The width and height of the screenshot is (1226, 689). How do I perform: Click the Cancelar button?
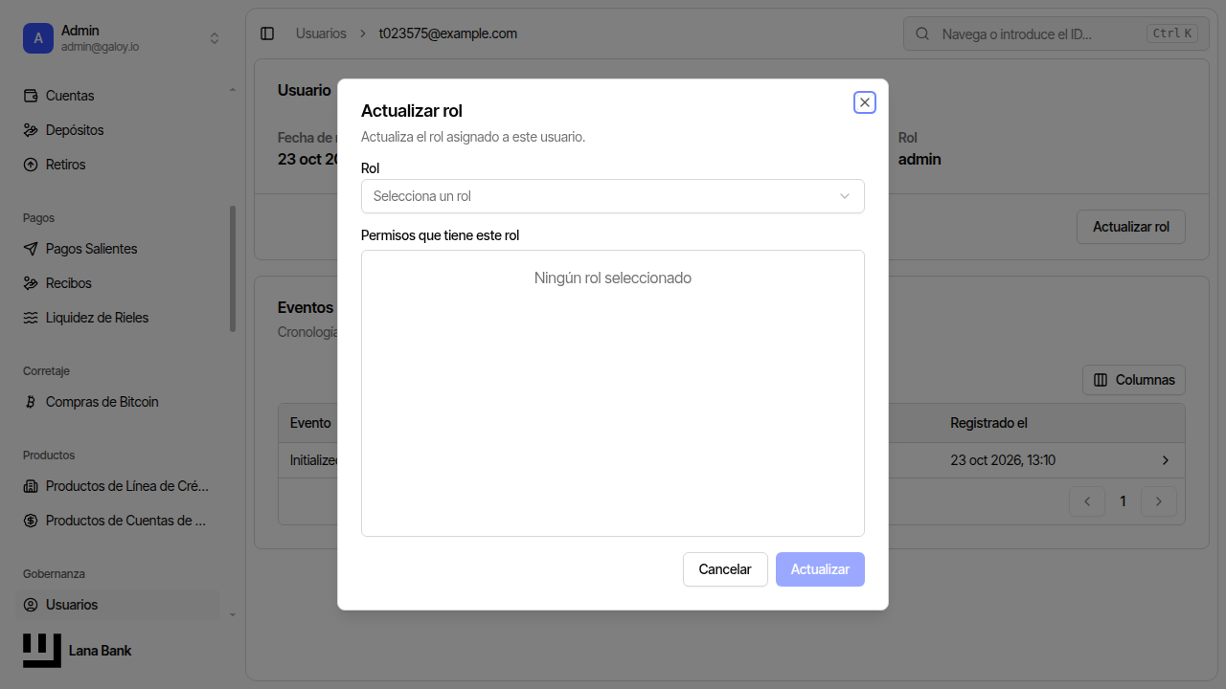(725, 569)
